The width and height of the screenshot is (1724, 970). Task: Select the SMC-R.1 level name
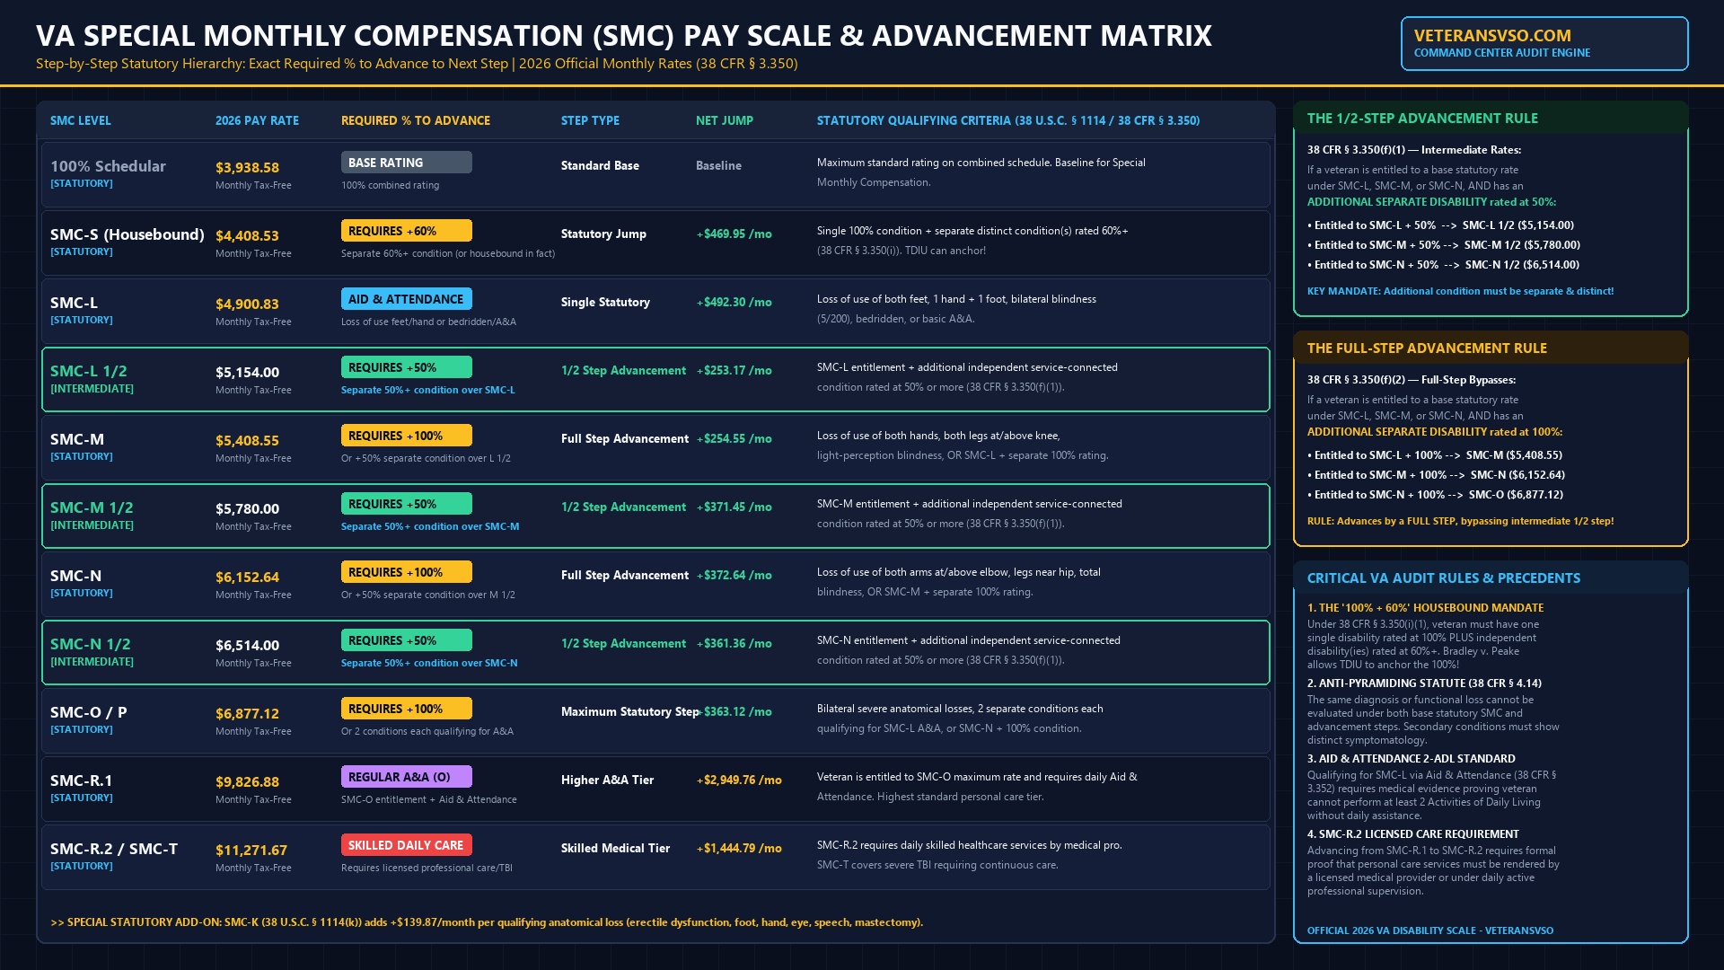81,780
